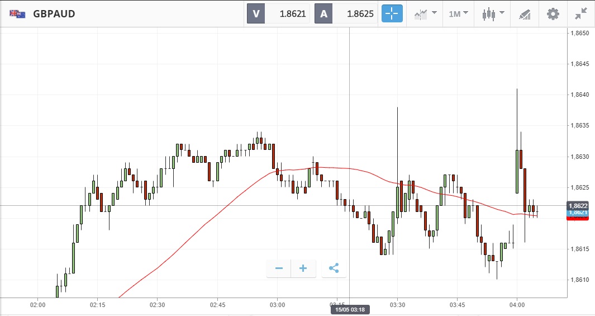595x316 pixels.
Task: Select the drawing tools pencil icon
Action: click(x=525, y=14)
